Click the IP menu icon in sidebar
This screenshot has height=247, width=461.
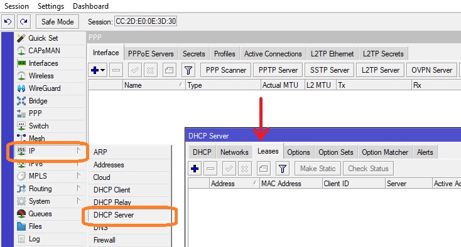tap(21, 151)
